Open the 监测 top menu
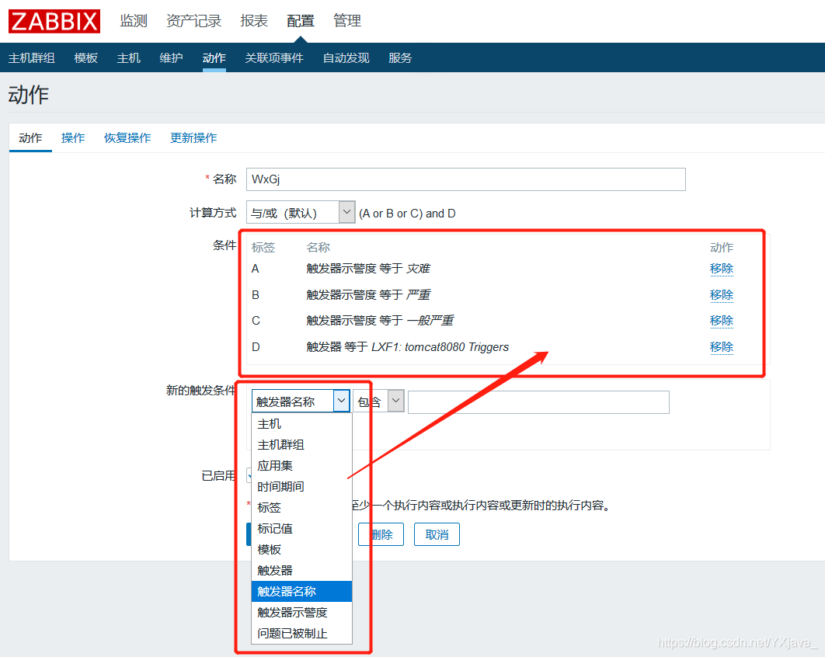 pyautogui.click(x=134, y=21)
